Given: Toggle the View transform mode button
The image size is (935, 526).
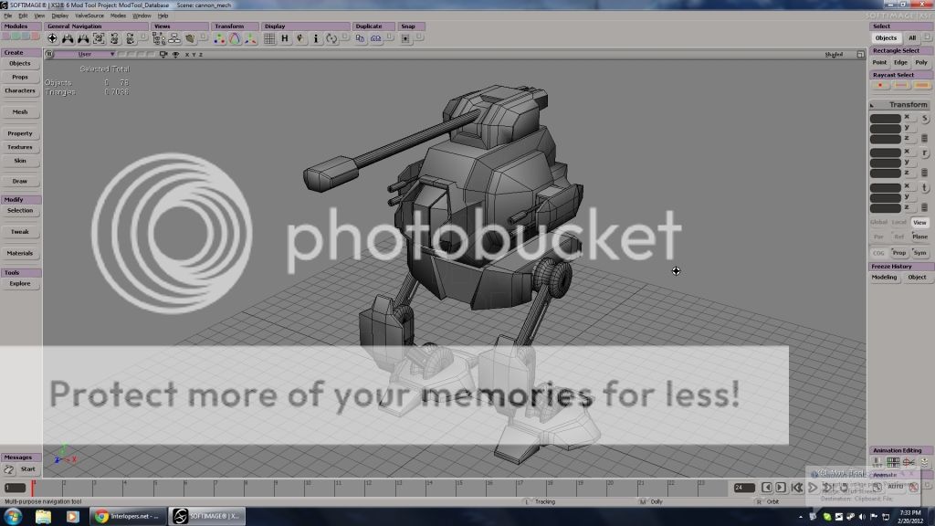Looking at the screenshot, I should tap(919, 222).
